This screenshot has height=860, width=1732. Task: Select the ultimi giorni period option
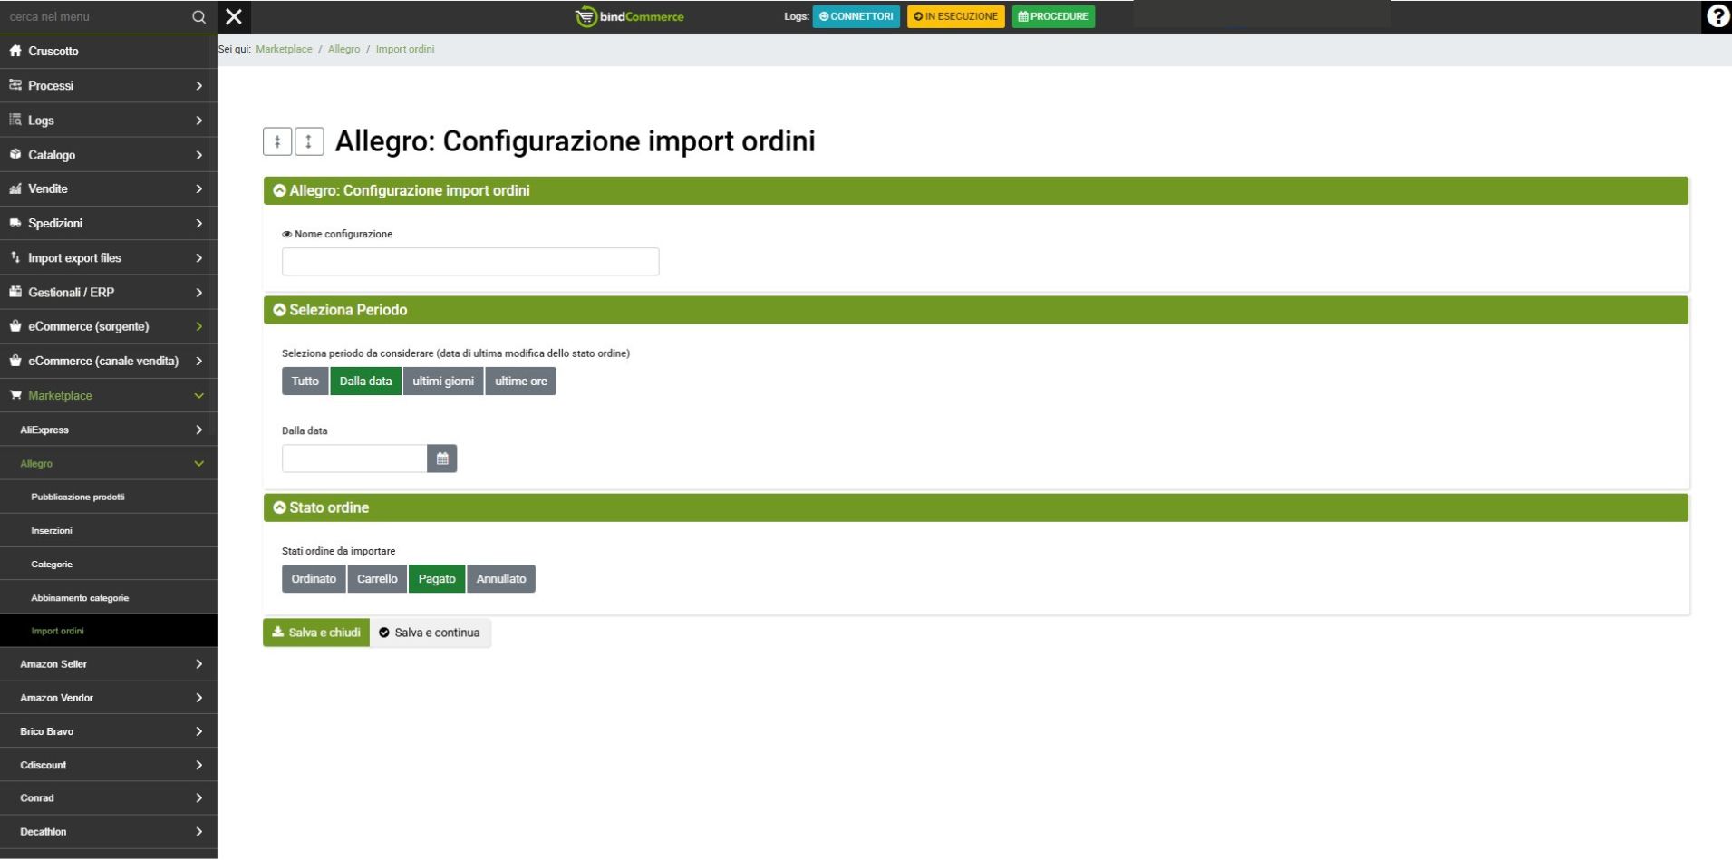[x=442, y=382]
